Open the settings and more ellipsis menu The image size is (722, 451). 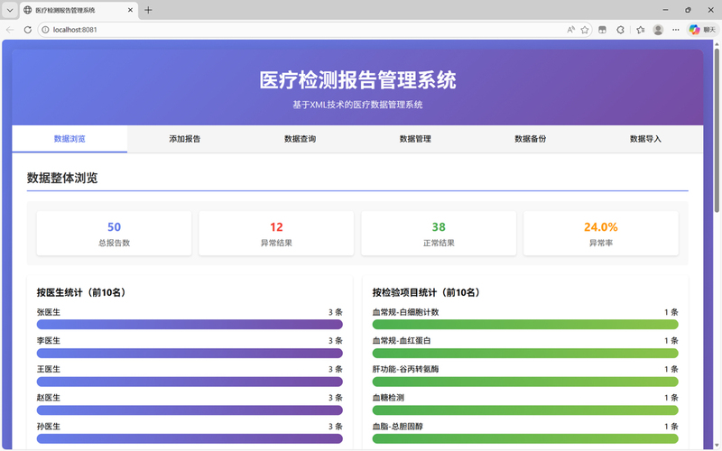(675, 30)
